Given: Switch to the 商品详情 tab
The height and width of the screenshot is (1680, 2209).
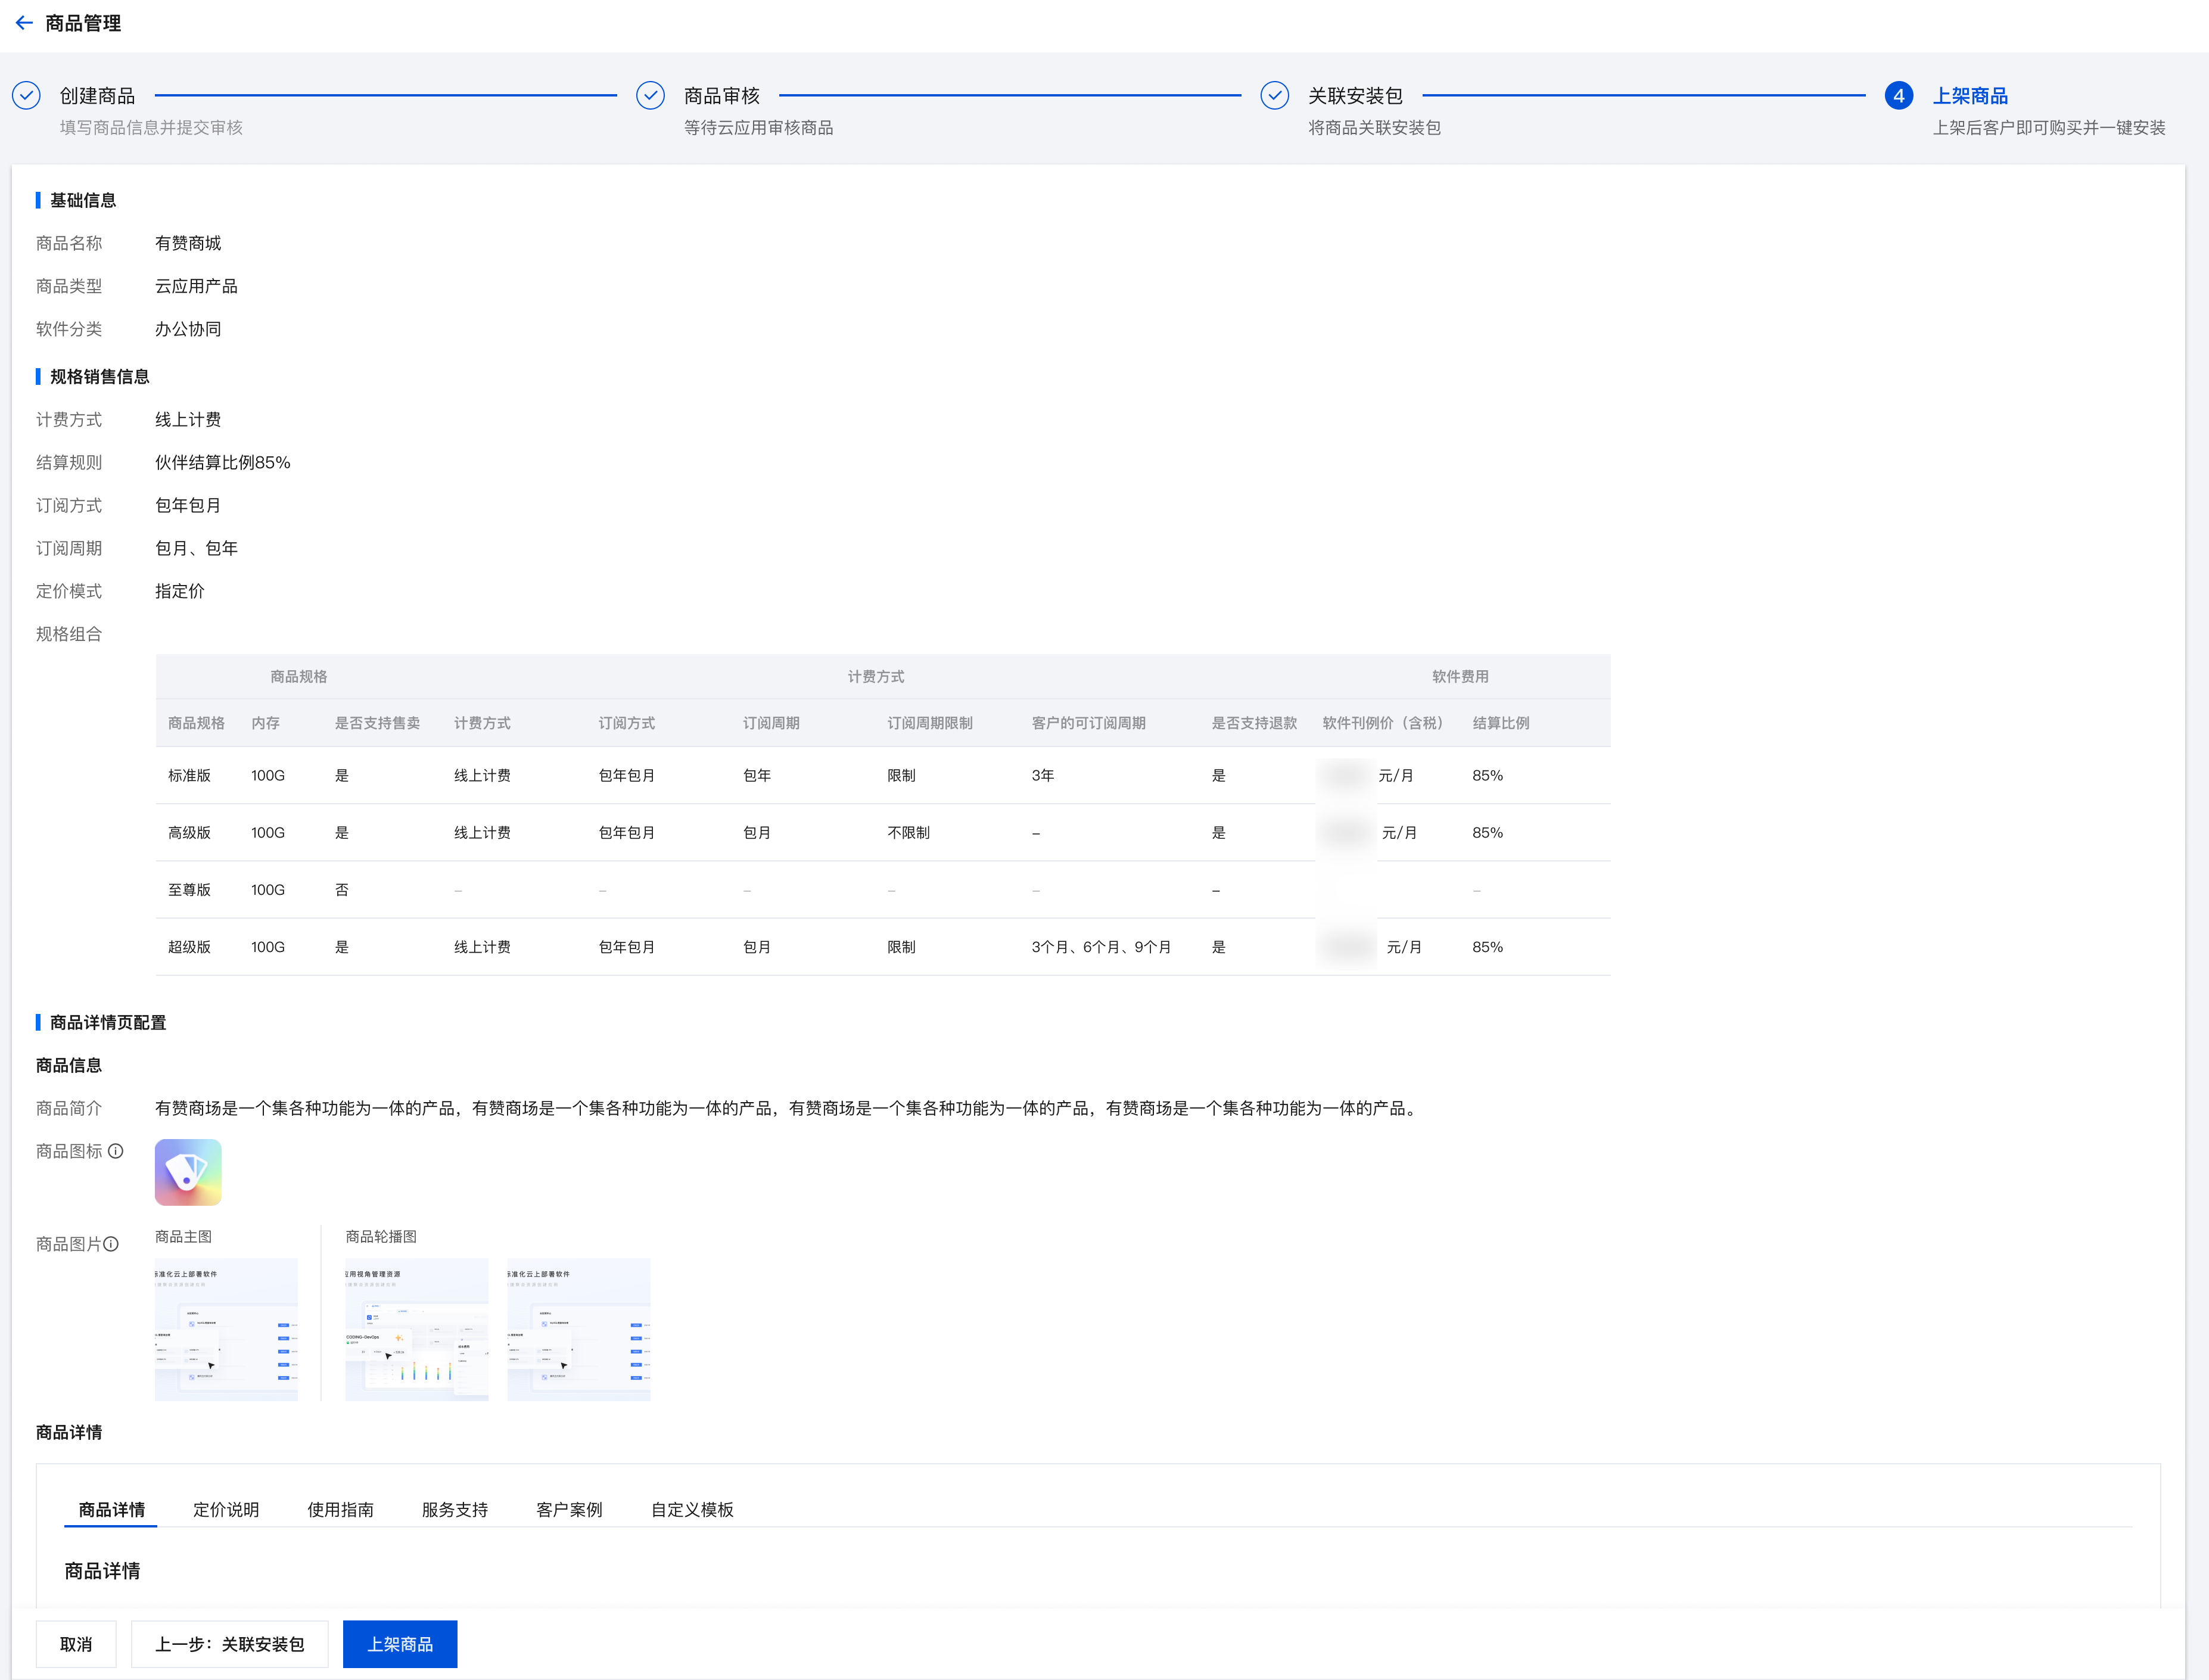Looking at the screenshot, I should click(111, 1509).
